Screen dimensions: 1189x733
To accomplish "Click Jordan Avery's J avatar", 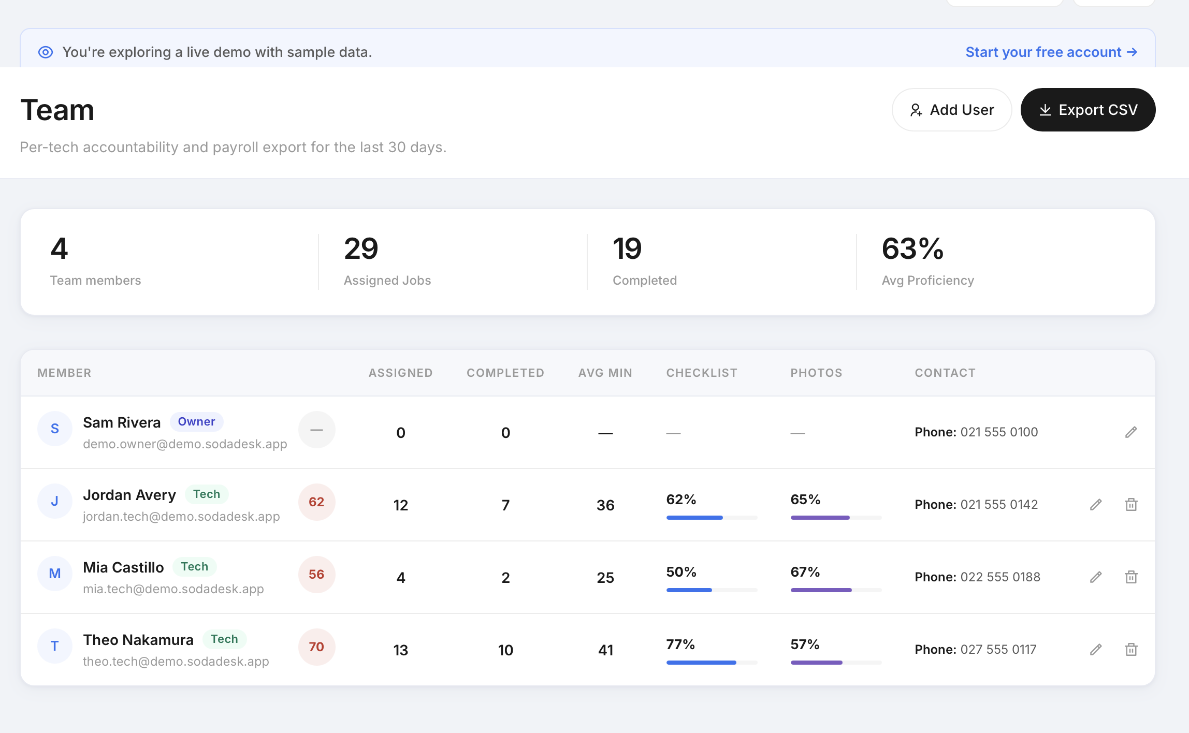I will [x=55, y=502].
